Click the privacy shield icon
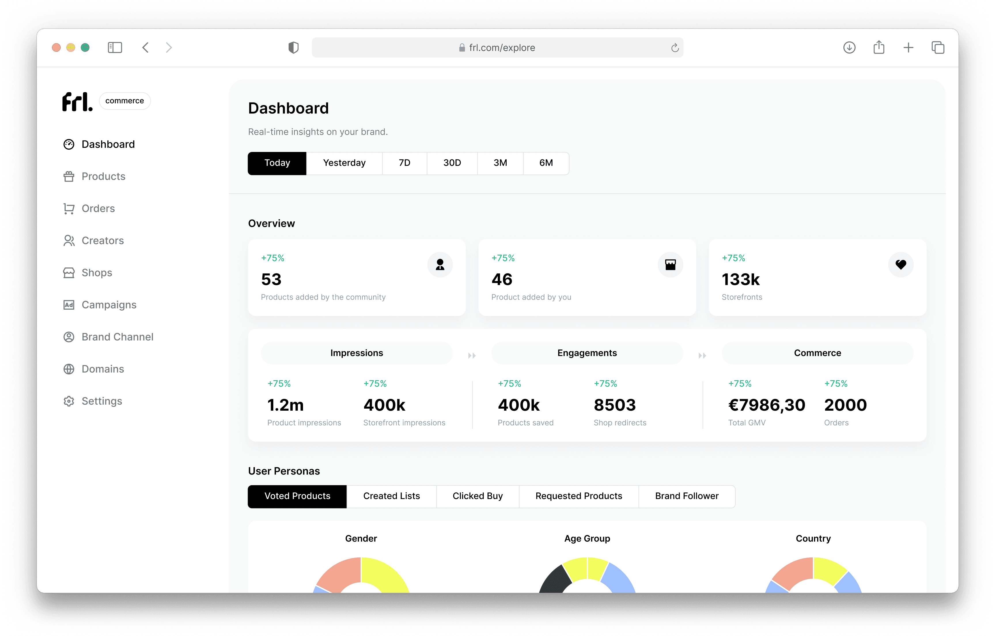The width and height of the screenshot is (994, 636). (294, 47)
